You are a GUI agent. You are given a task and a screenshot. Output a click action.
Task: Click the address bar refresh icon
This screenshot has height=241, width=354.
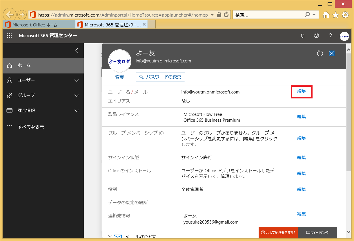pyautogui.click(x=226, y=15)
